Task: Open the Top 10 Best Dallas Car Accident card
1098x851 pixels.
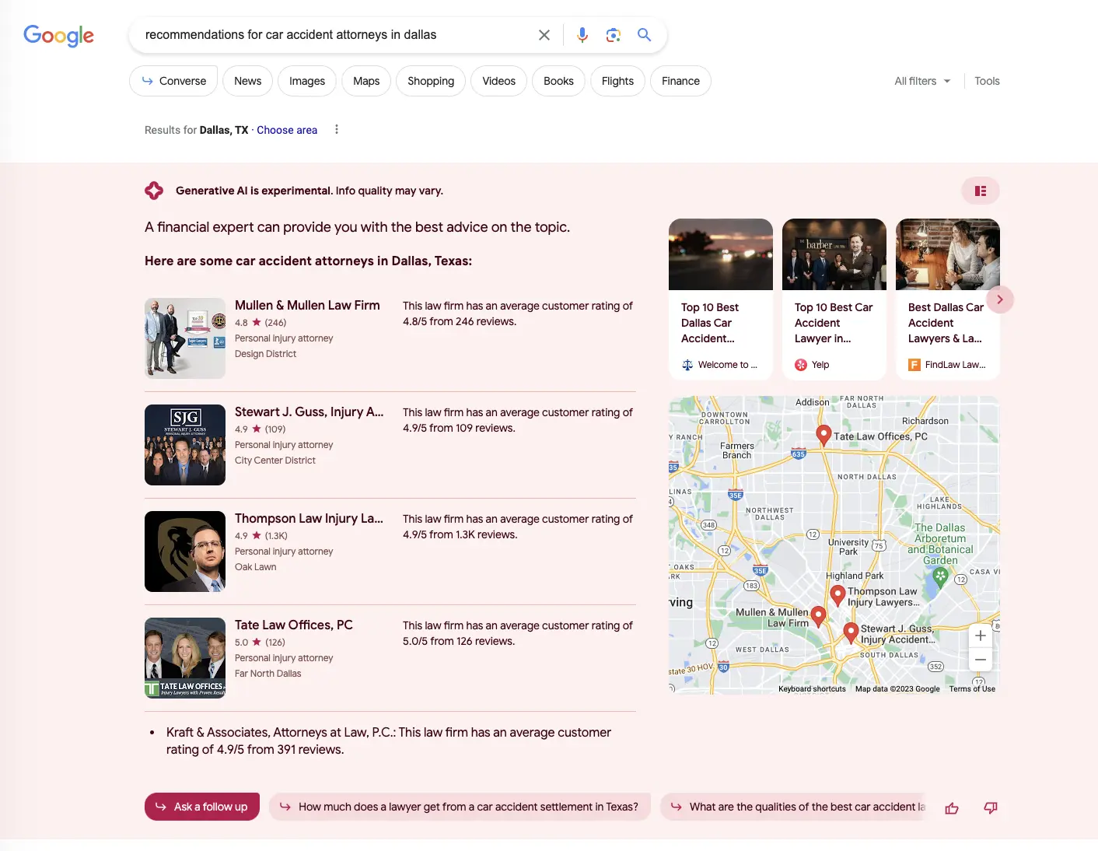Action: pyautogui.click(x=721, y=299)
